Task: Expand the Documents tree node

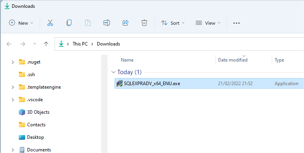Action: coord(13,150)
